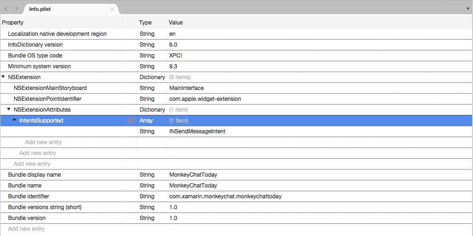The image size is (473, 236).
Task: Select the Bundle identifier row
Action: point(29,196)
